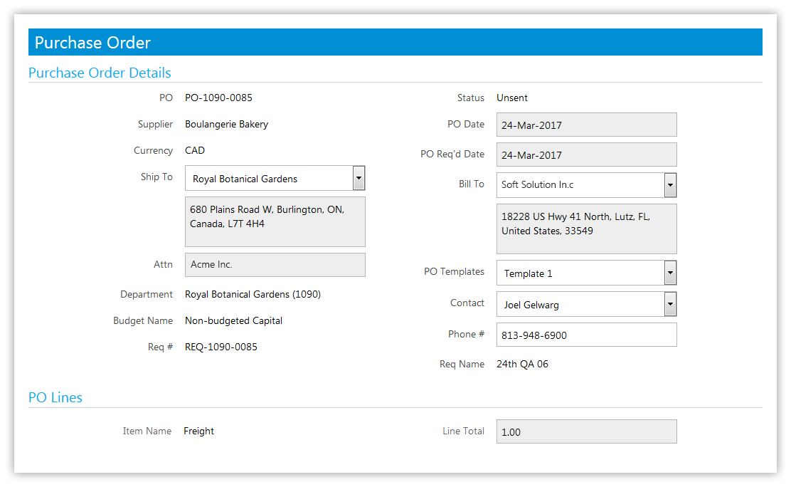Click the Department label
The height and width of the screenshot is (487, 791).
click(x=147, y=294)
